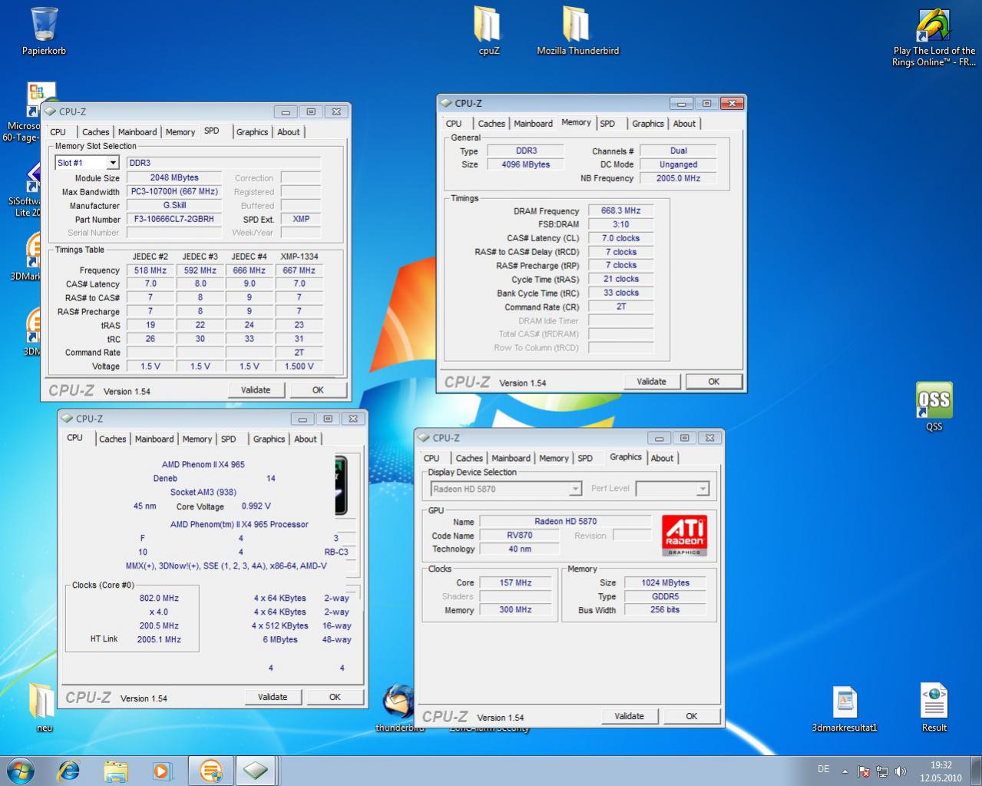Open Memory tab in the Phenom CPU window
Screen dimensions: 982x786
(x=197, y=439)
